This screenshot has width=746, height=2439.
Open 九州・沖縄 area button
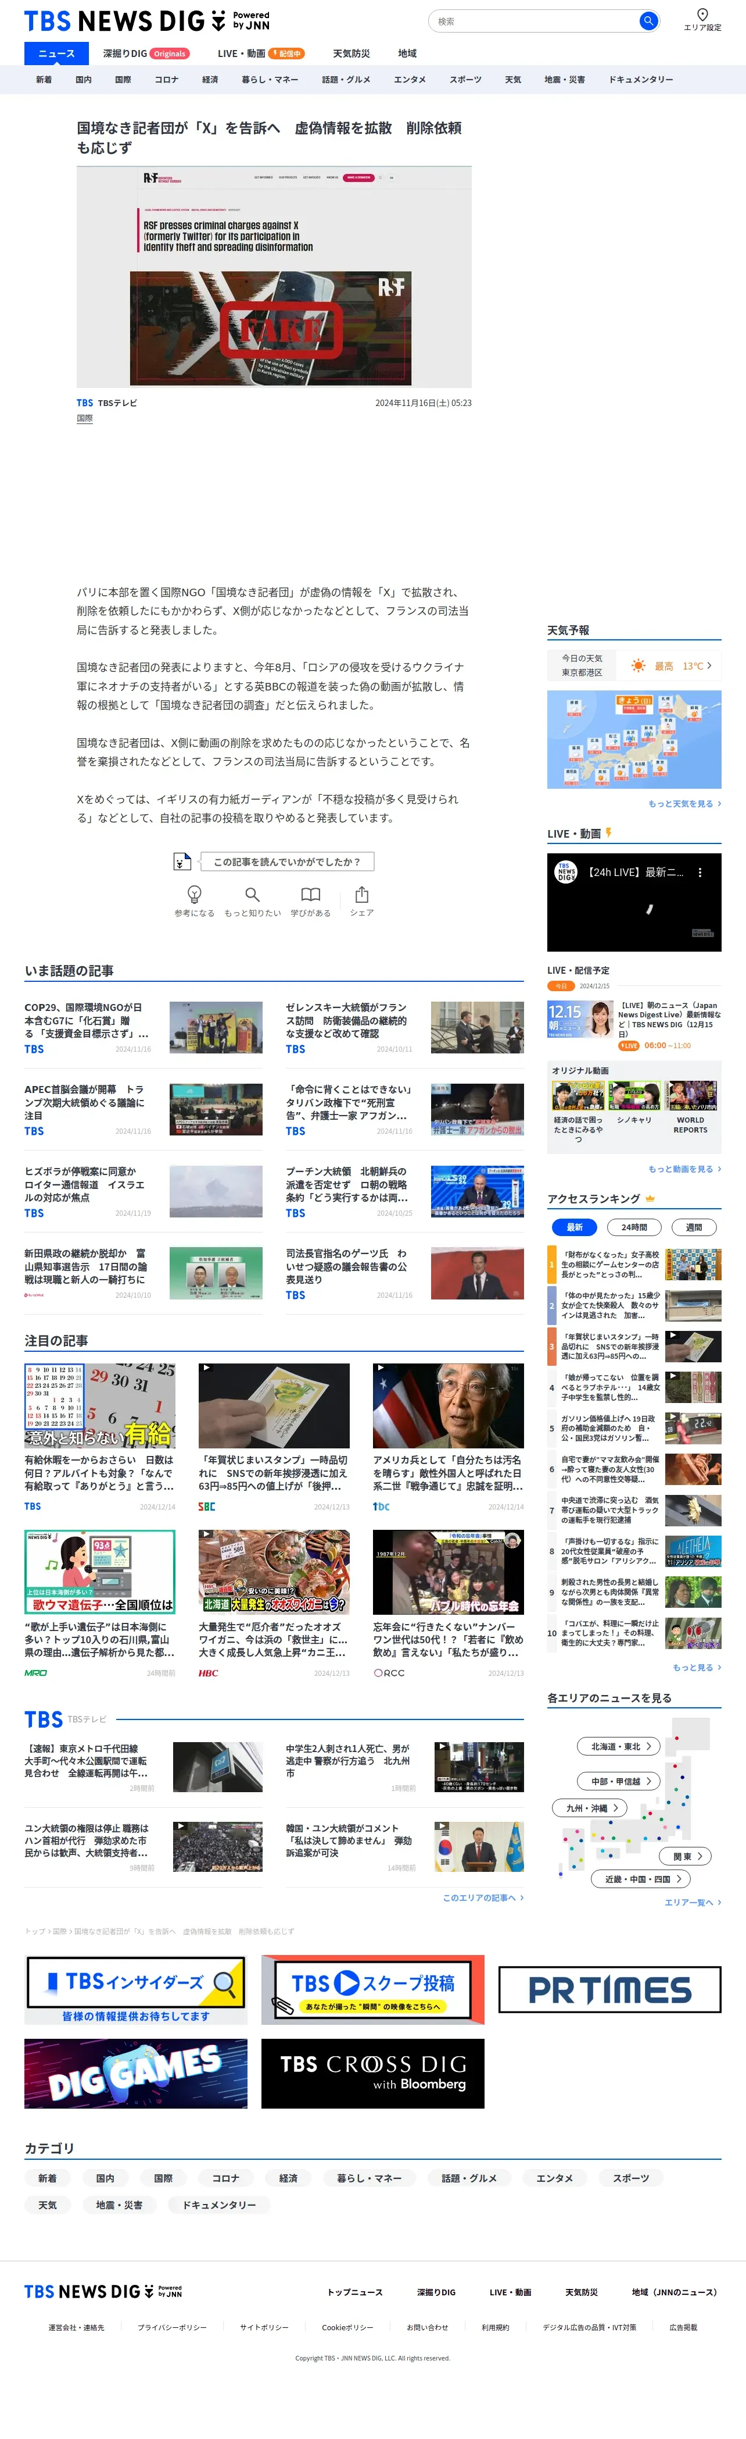point(590,1807)
